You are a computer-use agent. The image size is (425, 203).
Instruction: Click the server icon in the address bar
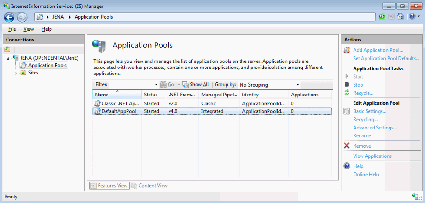coord(40,17)
